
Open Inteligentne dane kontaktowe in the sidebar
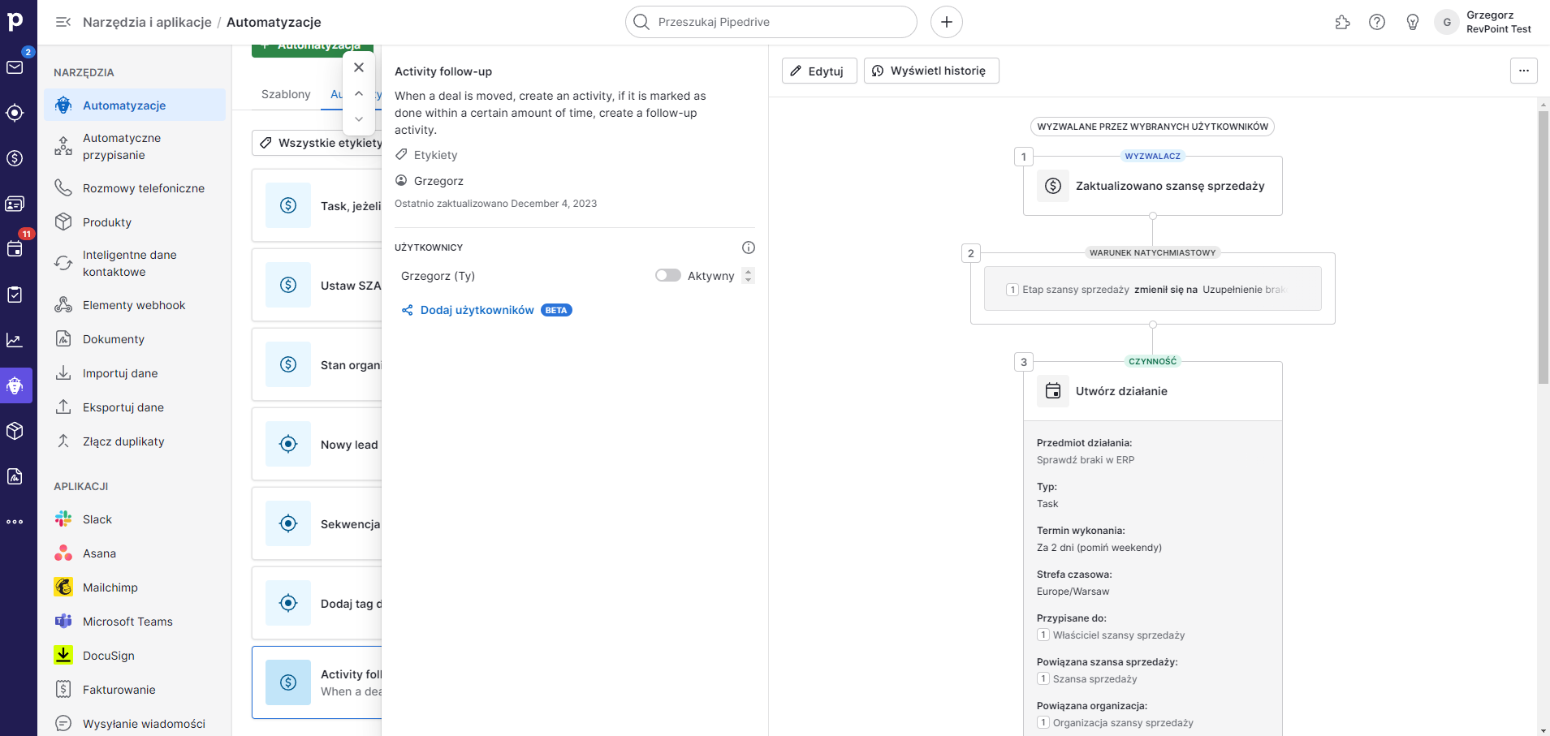coord(136,264)
